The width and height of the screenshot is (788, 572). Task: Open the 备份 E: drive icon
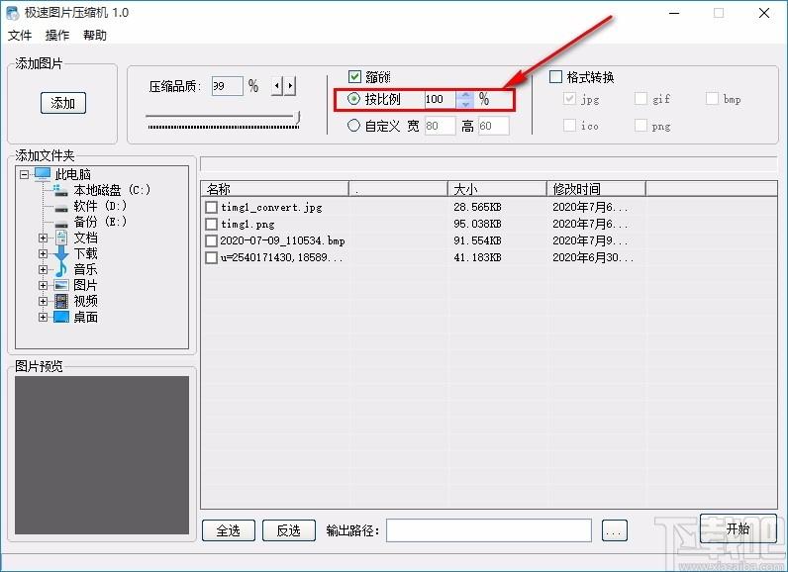click(61, 223)
